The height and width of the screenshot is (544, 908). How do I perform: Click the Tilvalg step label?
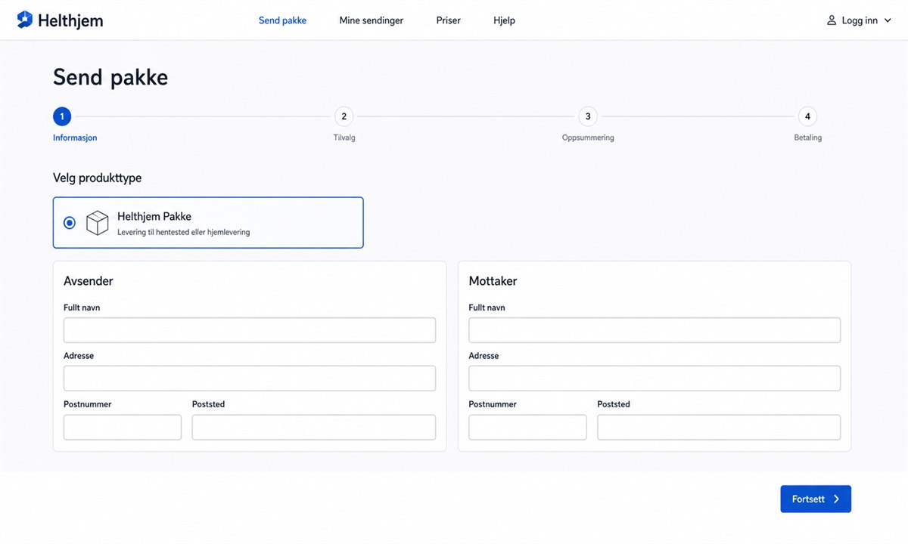click(344, 138)
